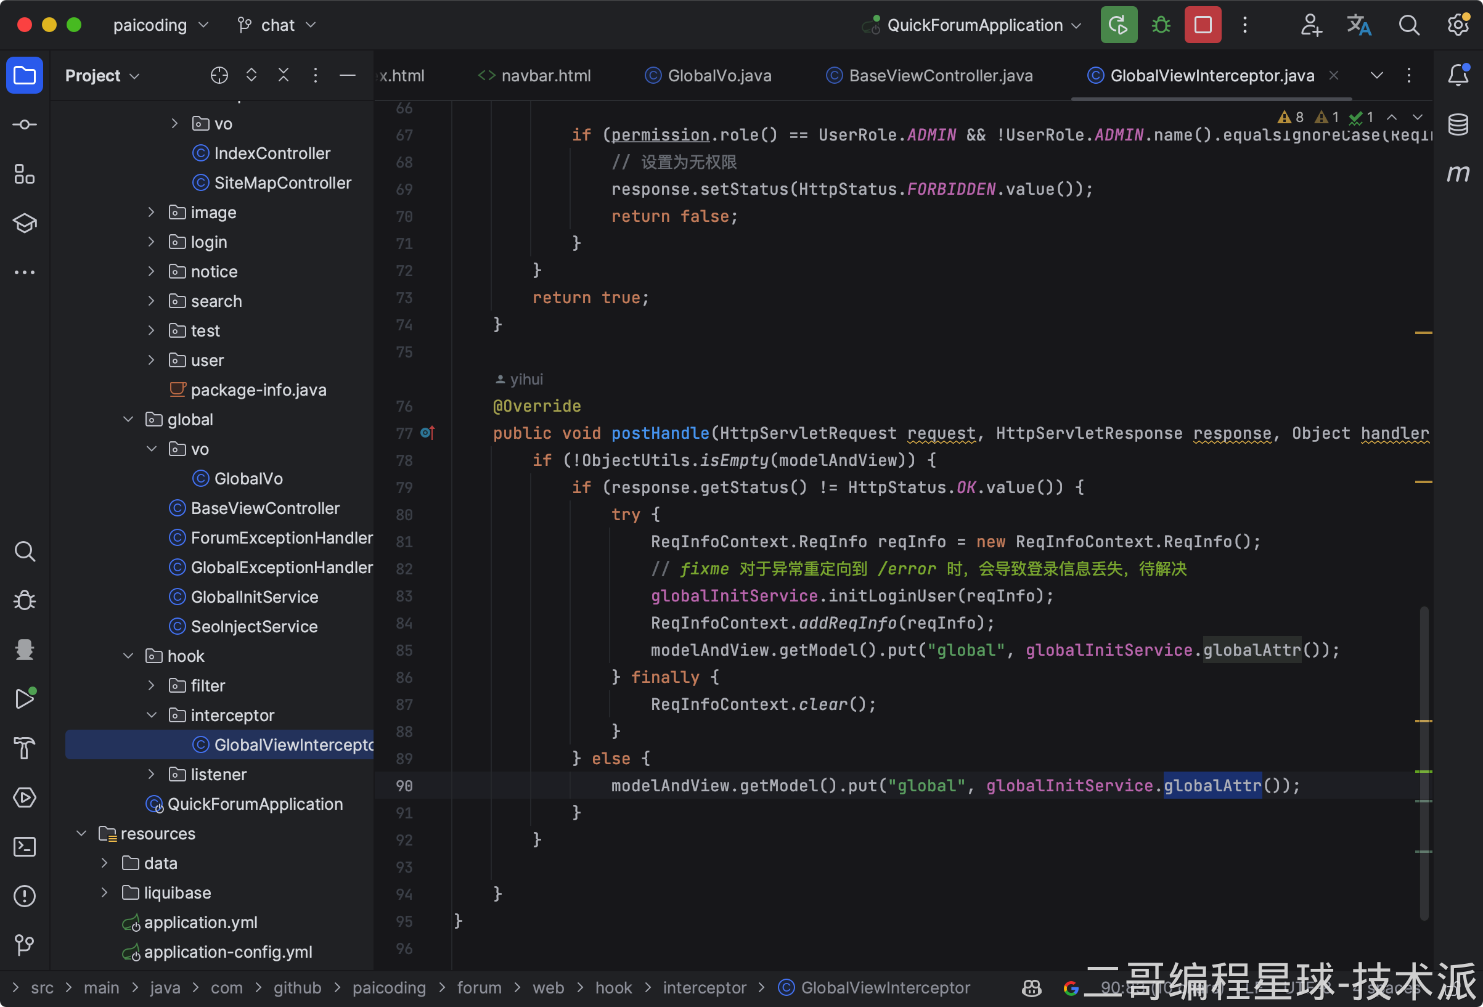Toggle the Project view sidebar button
The height and width of the screenshot is (1007, 1483).
pyautogui.click(x=24, y=75)
